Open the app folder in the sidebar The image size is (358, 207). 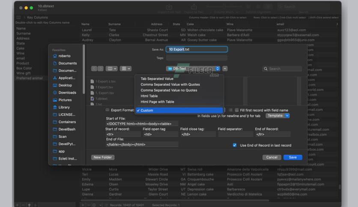click(59, 151)
